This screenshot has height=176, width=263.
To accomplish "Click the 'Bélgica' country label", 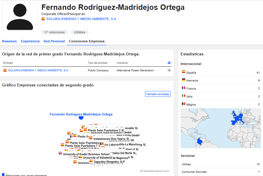I will click(x=191, y=104).
